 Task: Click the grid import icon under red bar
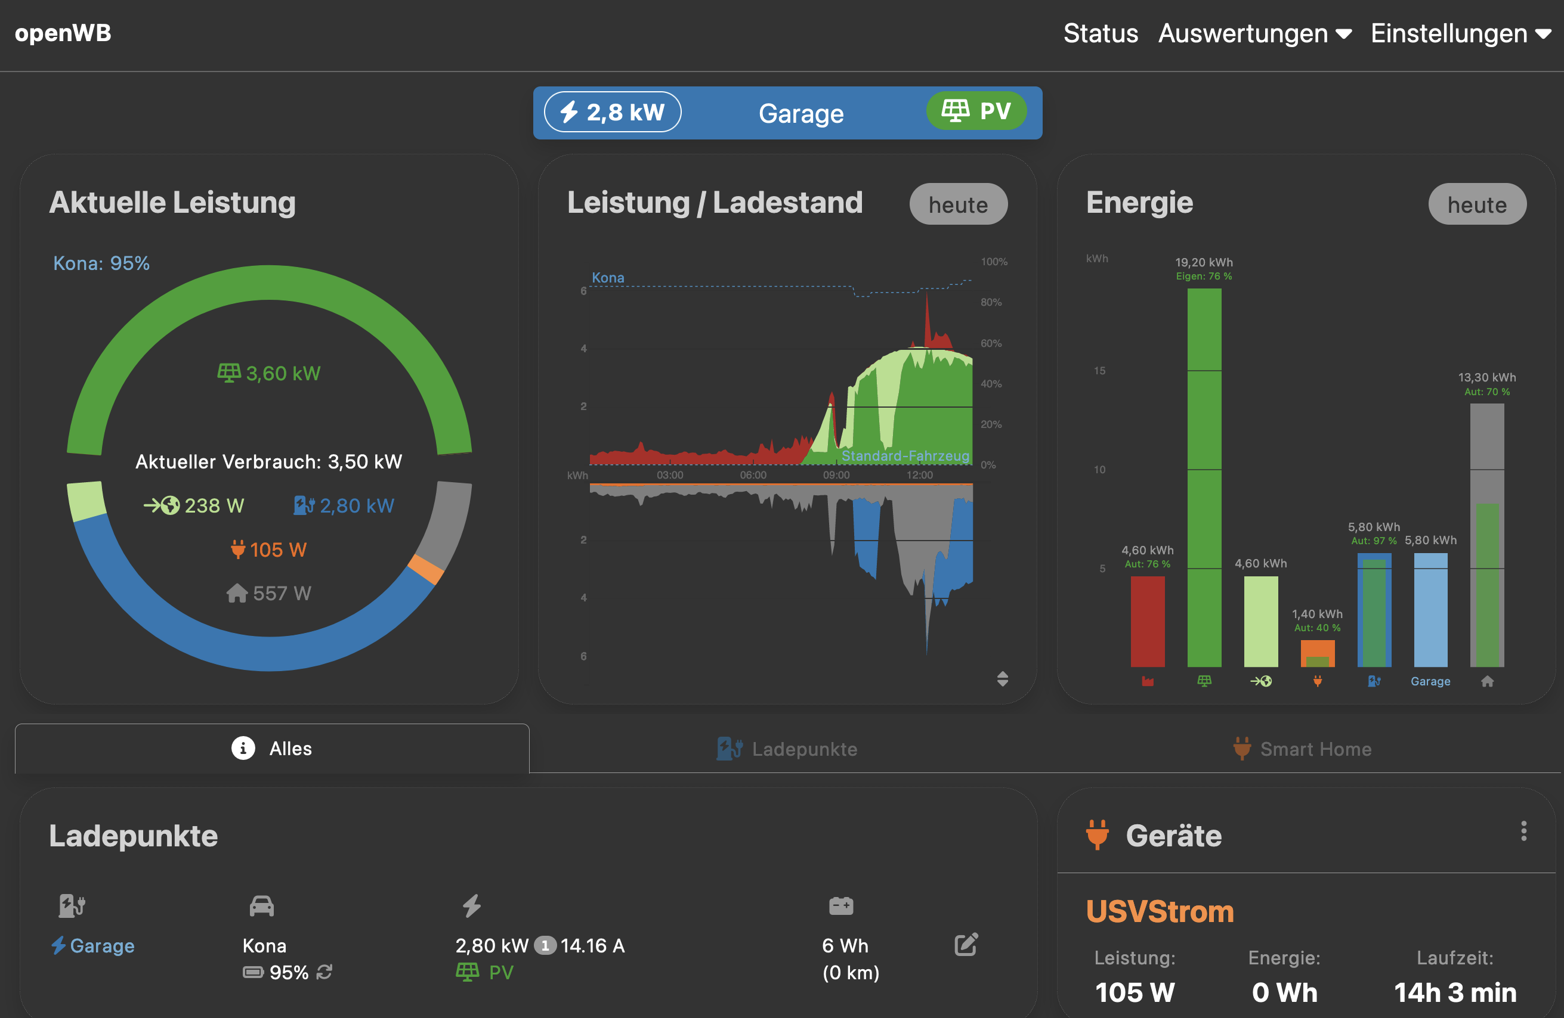click(x=1148, y=681)
